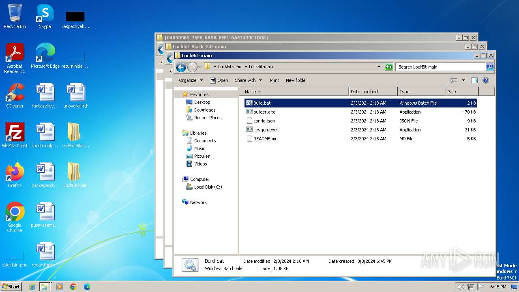Open Favorites in the navigation pane
This screenshot has width=519, height=292.
click(x=199, y=94)
